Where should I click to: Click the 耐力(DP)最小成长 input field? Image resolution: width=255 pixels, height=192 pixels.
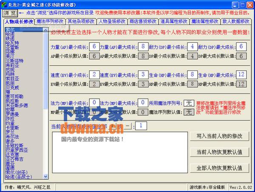(x=192, y=47)
